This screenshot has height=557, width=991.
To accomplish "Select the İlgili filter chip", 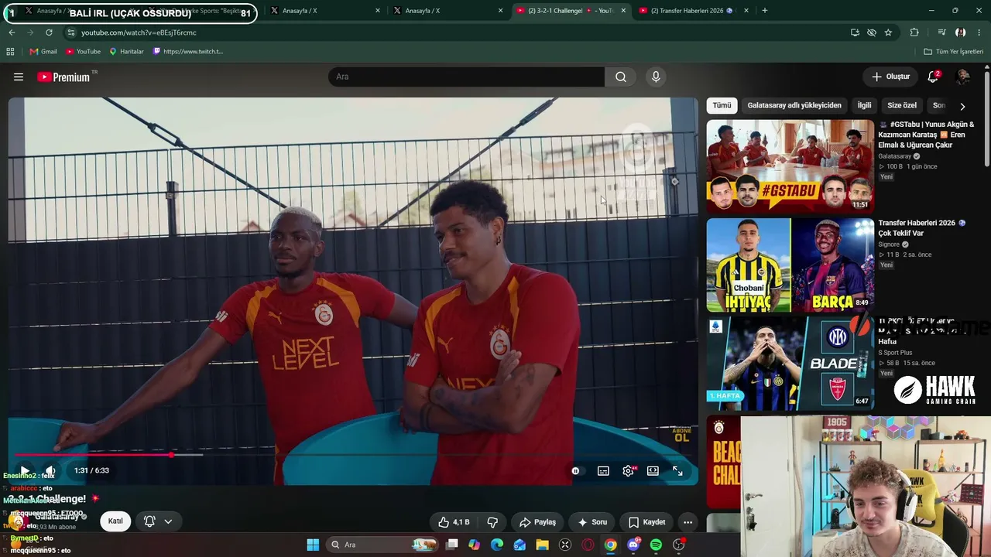I will 864,105.
